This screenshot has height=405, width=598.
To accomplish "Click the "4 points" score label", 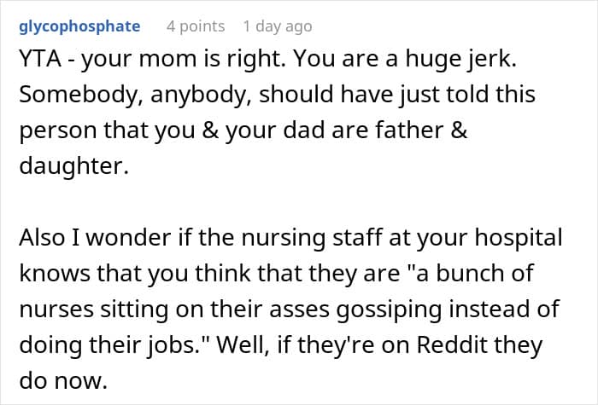I will pyautogui.click(x=196, y=26).
